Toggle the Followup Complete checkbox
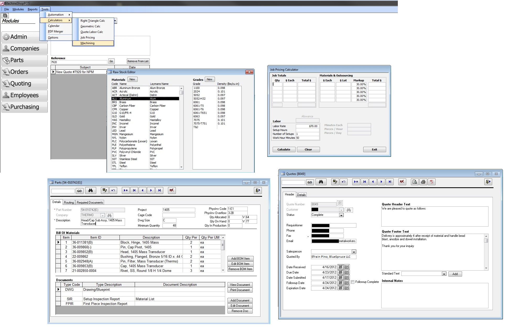510x329 pixels. (x=353, y=282)
